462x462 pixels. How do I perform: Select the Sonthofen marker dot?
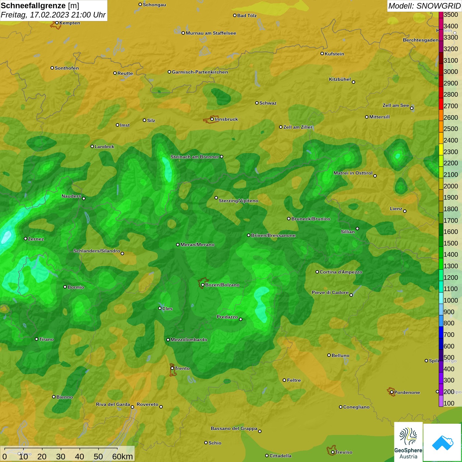tap(52, 68)
